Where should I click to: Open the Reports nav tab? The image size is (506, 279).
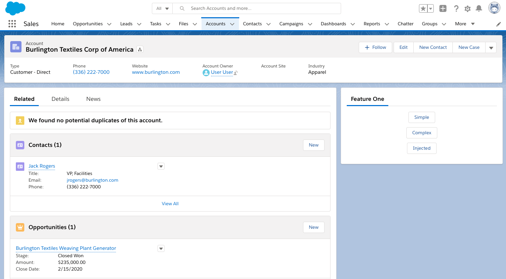372,24
